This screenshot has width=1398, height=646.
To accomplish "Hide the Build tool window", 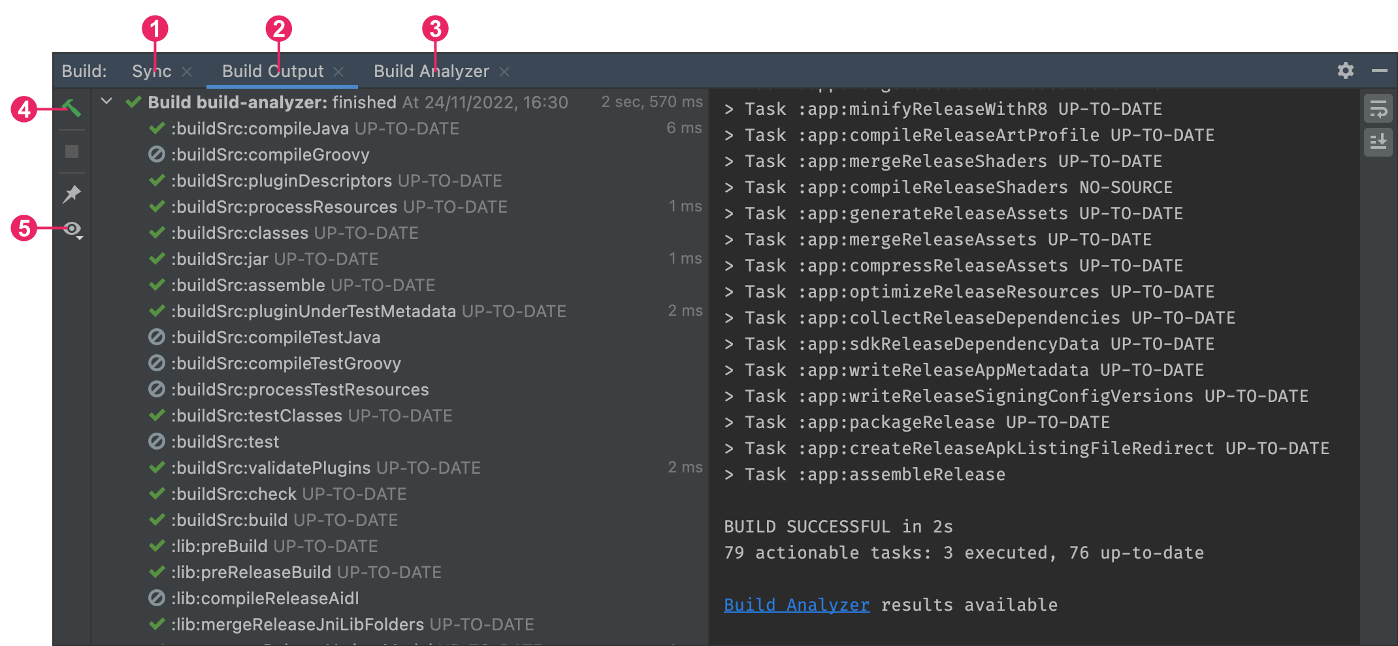I will [1380, 70].
